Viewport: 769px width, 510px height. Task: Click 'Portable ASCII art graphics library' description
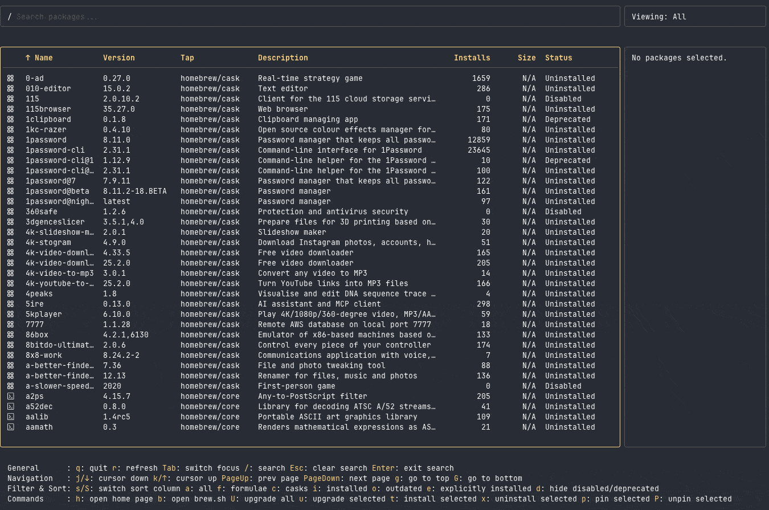tap(338, 417)
